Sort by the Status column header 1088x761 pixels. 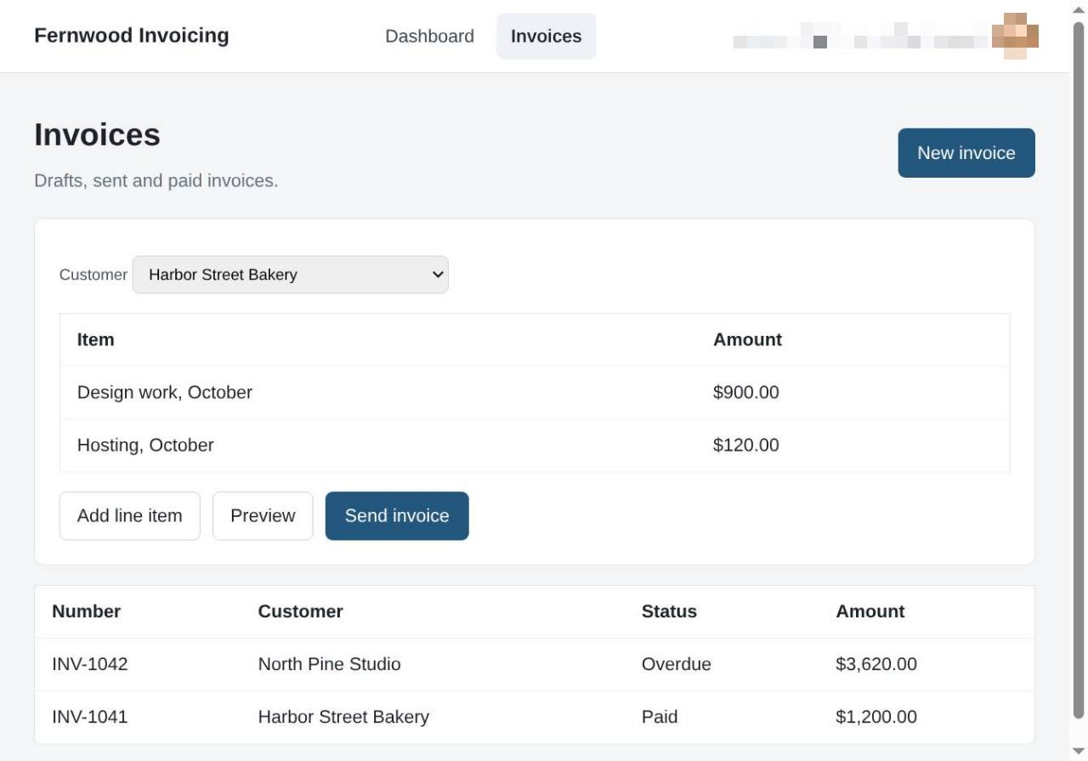tap(669, 611)
